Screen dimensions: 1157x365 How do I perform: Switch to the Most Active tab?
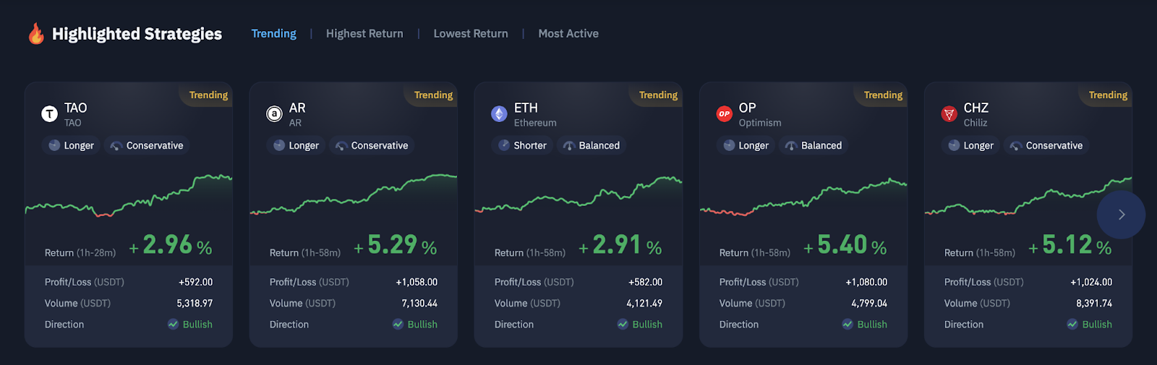coord(568,33)
